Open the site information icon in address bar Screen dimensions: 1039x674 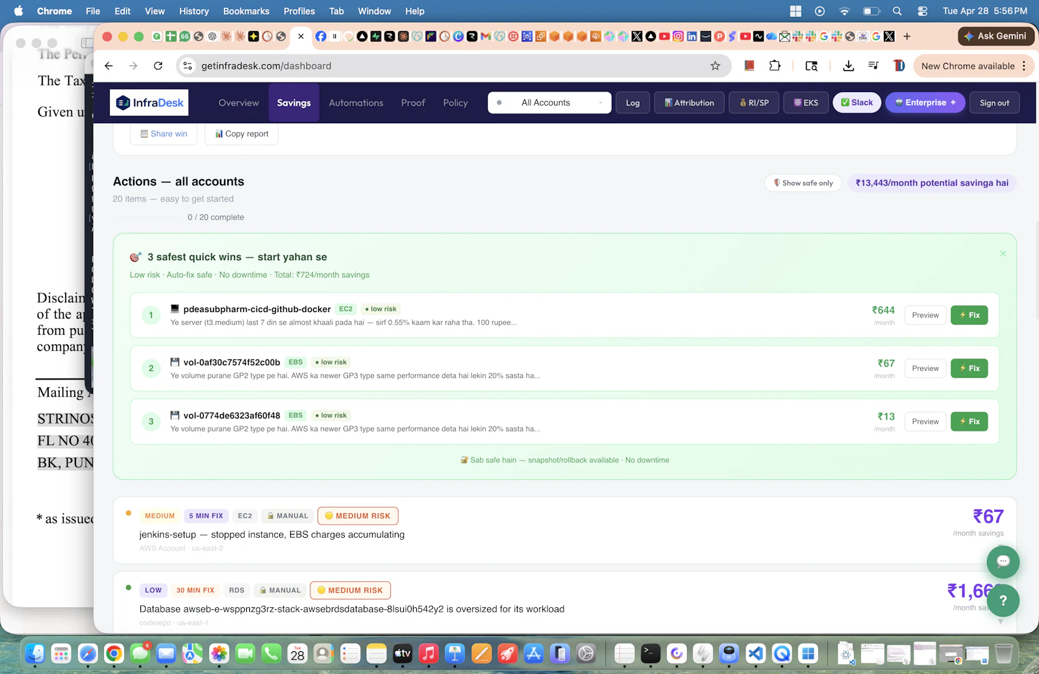click(x=188, y=66)
